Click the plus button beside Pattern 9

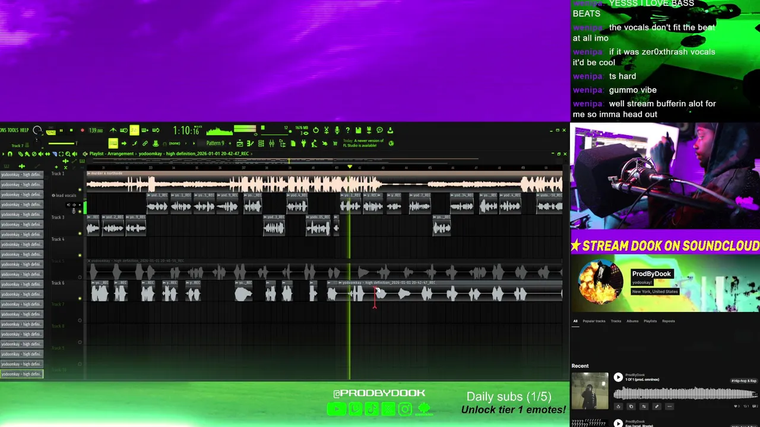click(x=230, y=144)
